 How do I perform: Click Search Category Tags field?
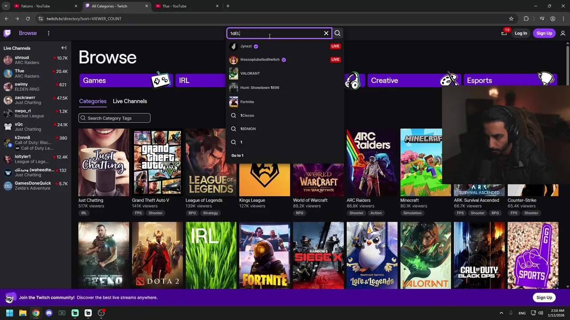point(114,118)
